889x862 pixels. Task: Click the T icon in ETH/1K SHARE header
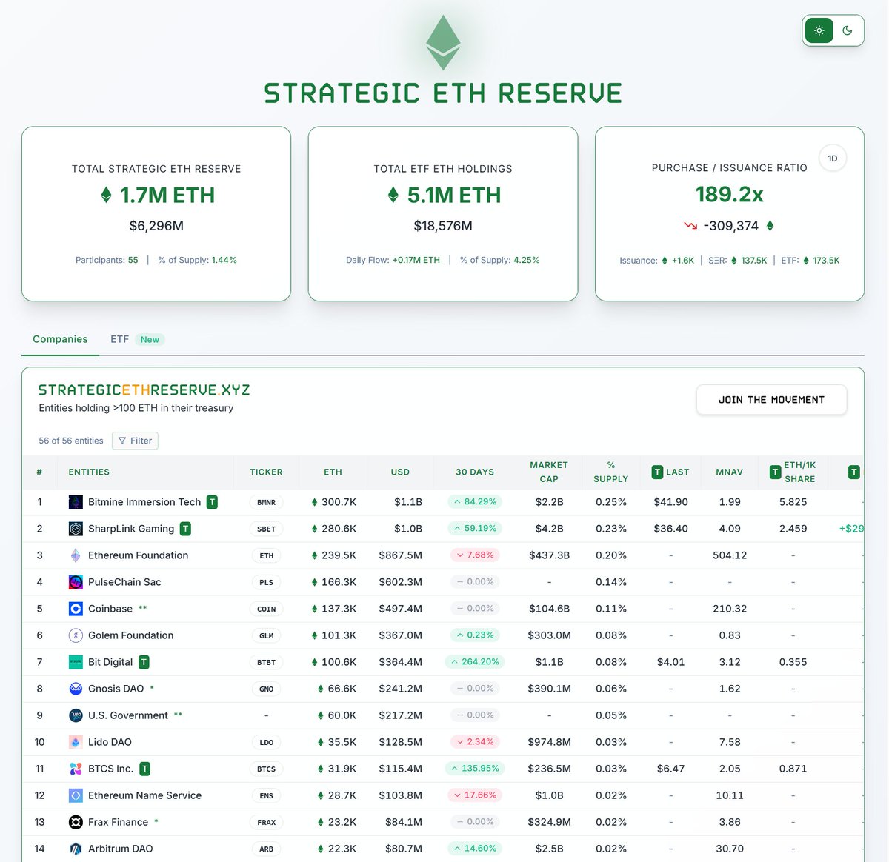click(x=775, y=472)
